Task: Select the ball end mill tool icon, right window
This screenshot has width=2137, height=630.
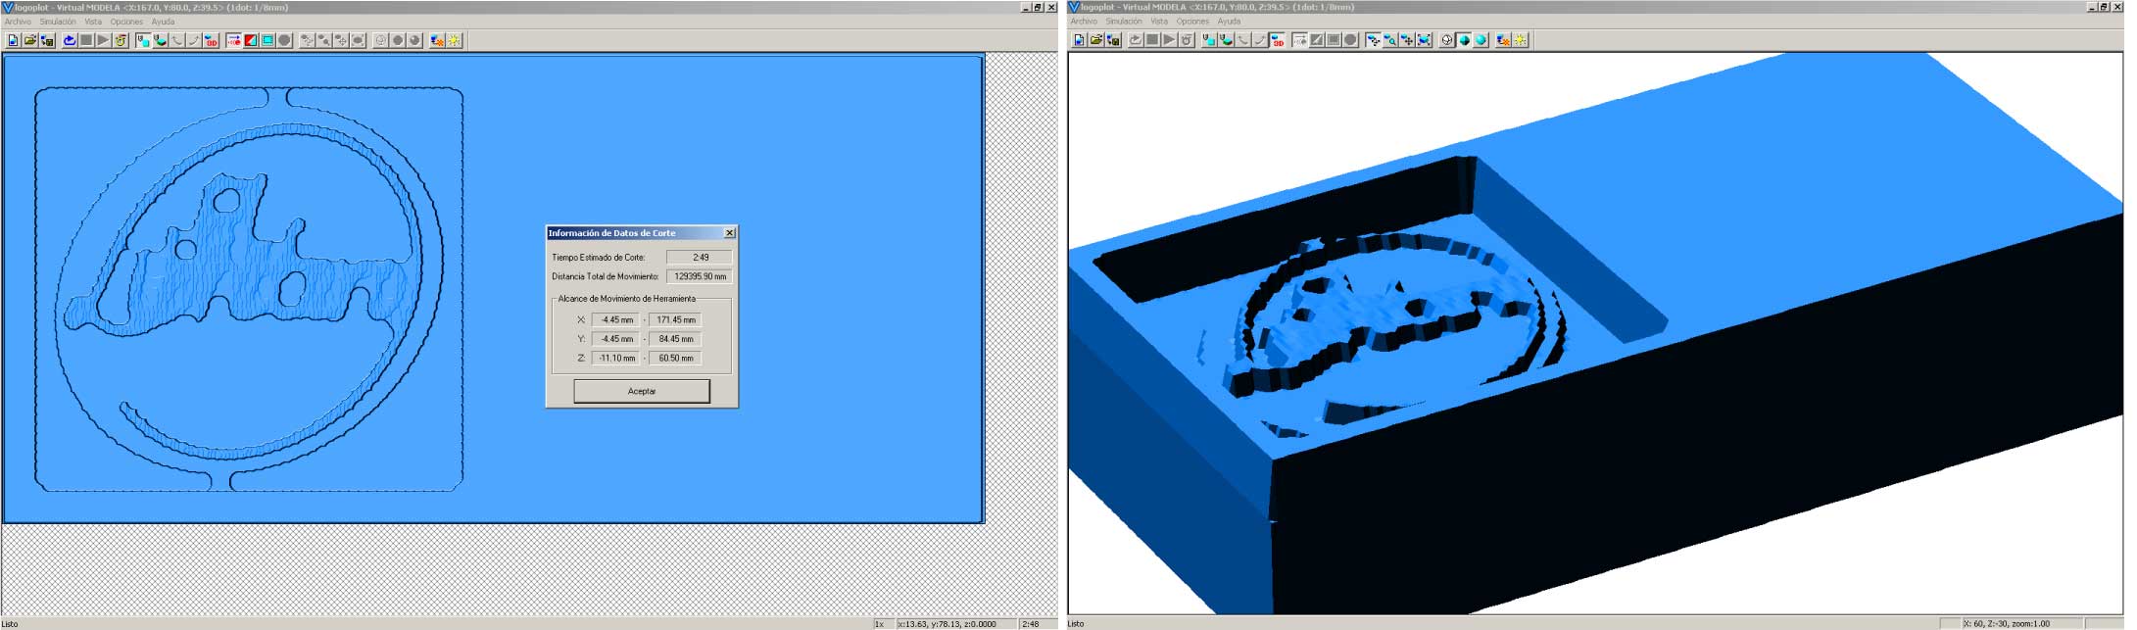Action: (1226, 40)
